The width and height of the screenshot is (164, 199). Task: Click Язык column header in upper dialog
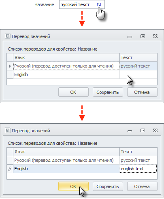pos(66,57)
